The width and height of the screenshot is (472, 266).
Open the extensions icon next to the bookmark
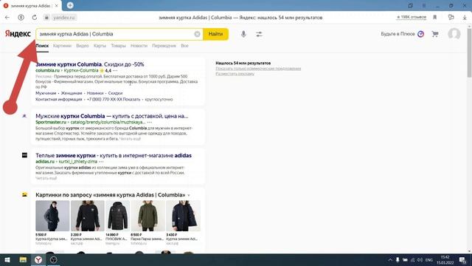(x=451, y=17)
